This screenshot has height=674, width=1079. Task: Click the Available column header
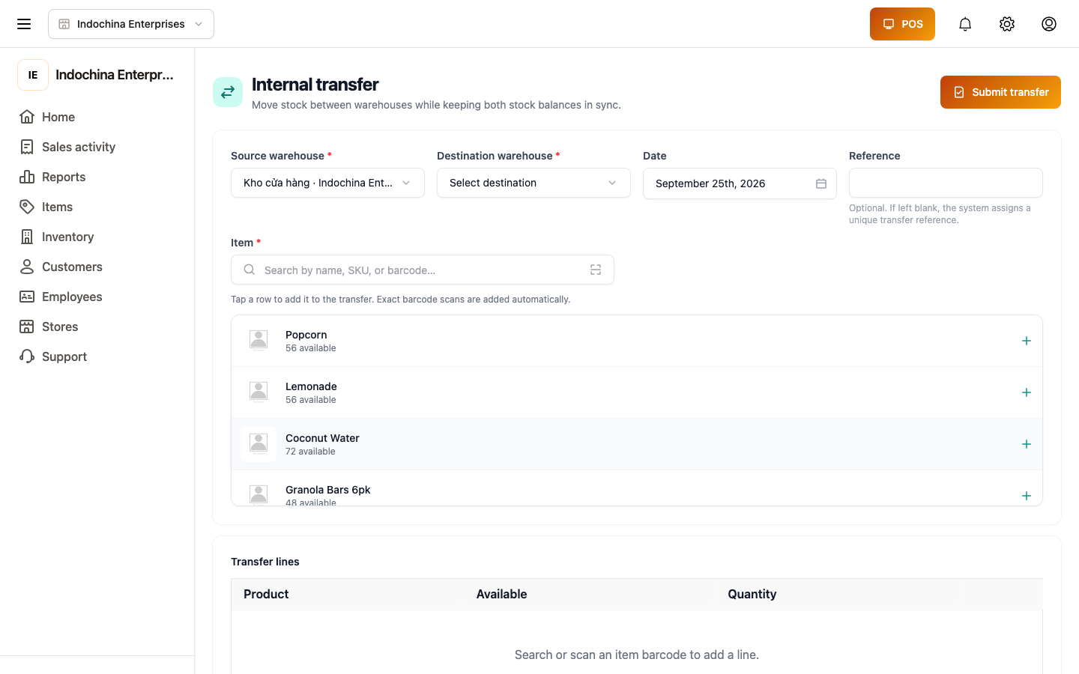pyautogui.click(x=502, y=594)
